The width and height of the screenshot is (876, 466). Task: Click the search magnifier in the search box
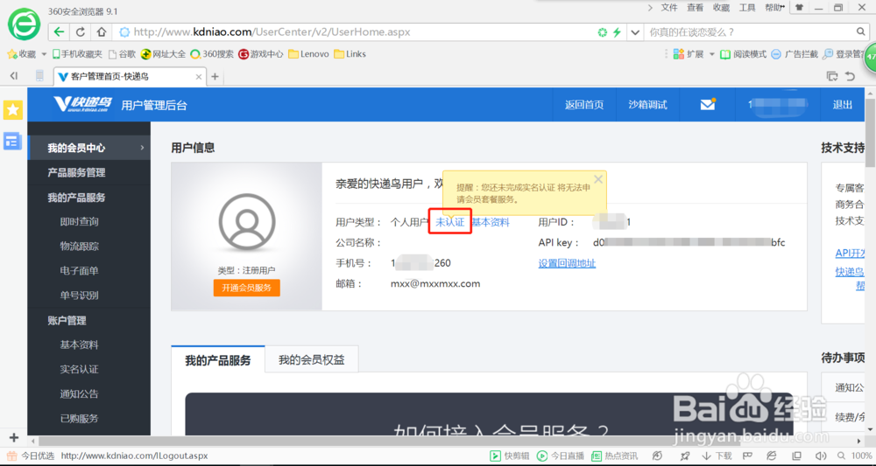click(x=861, y=31)
